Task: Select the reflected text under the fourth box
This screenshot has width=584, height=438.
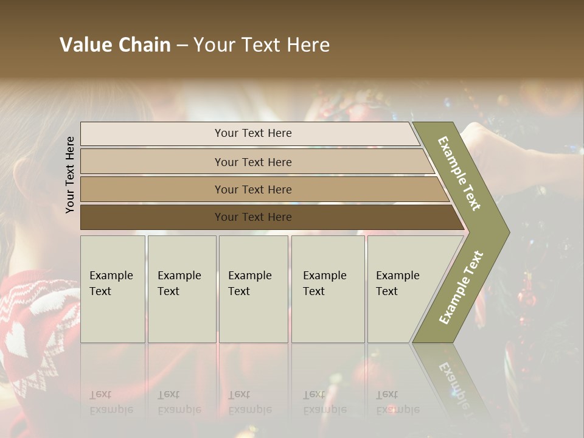Action: [x=325, y=402]
